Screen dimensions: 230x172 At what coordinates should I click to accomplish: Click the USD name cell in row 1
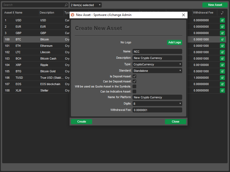(19, 20)
